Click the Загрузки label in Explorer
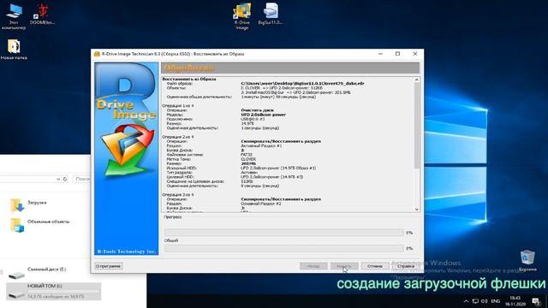The width and height of the screenshot is (548, 308). pos(37,203)
